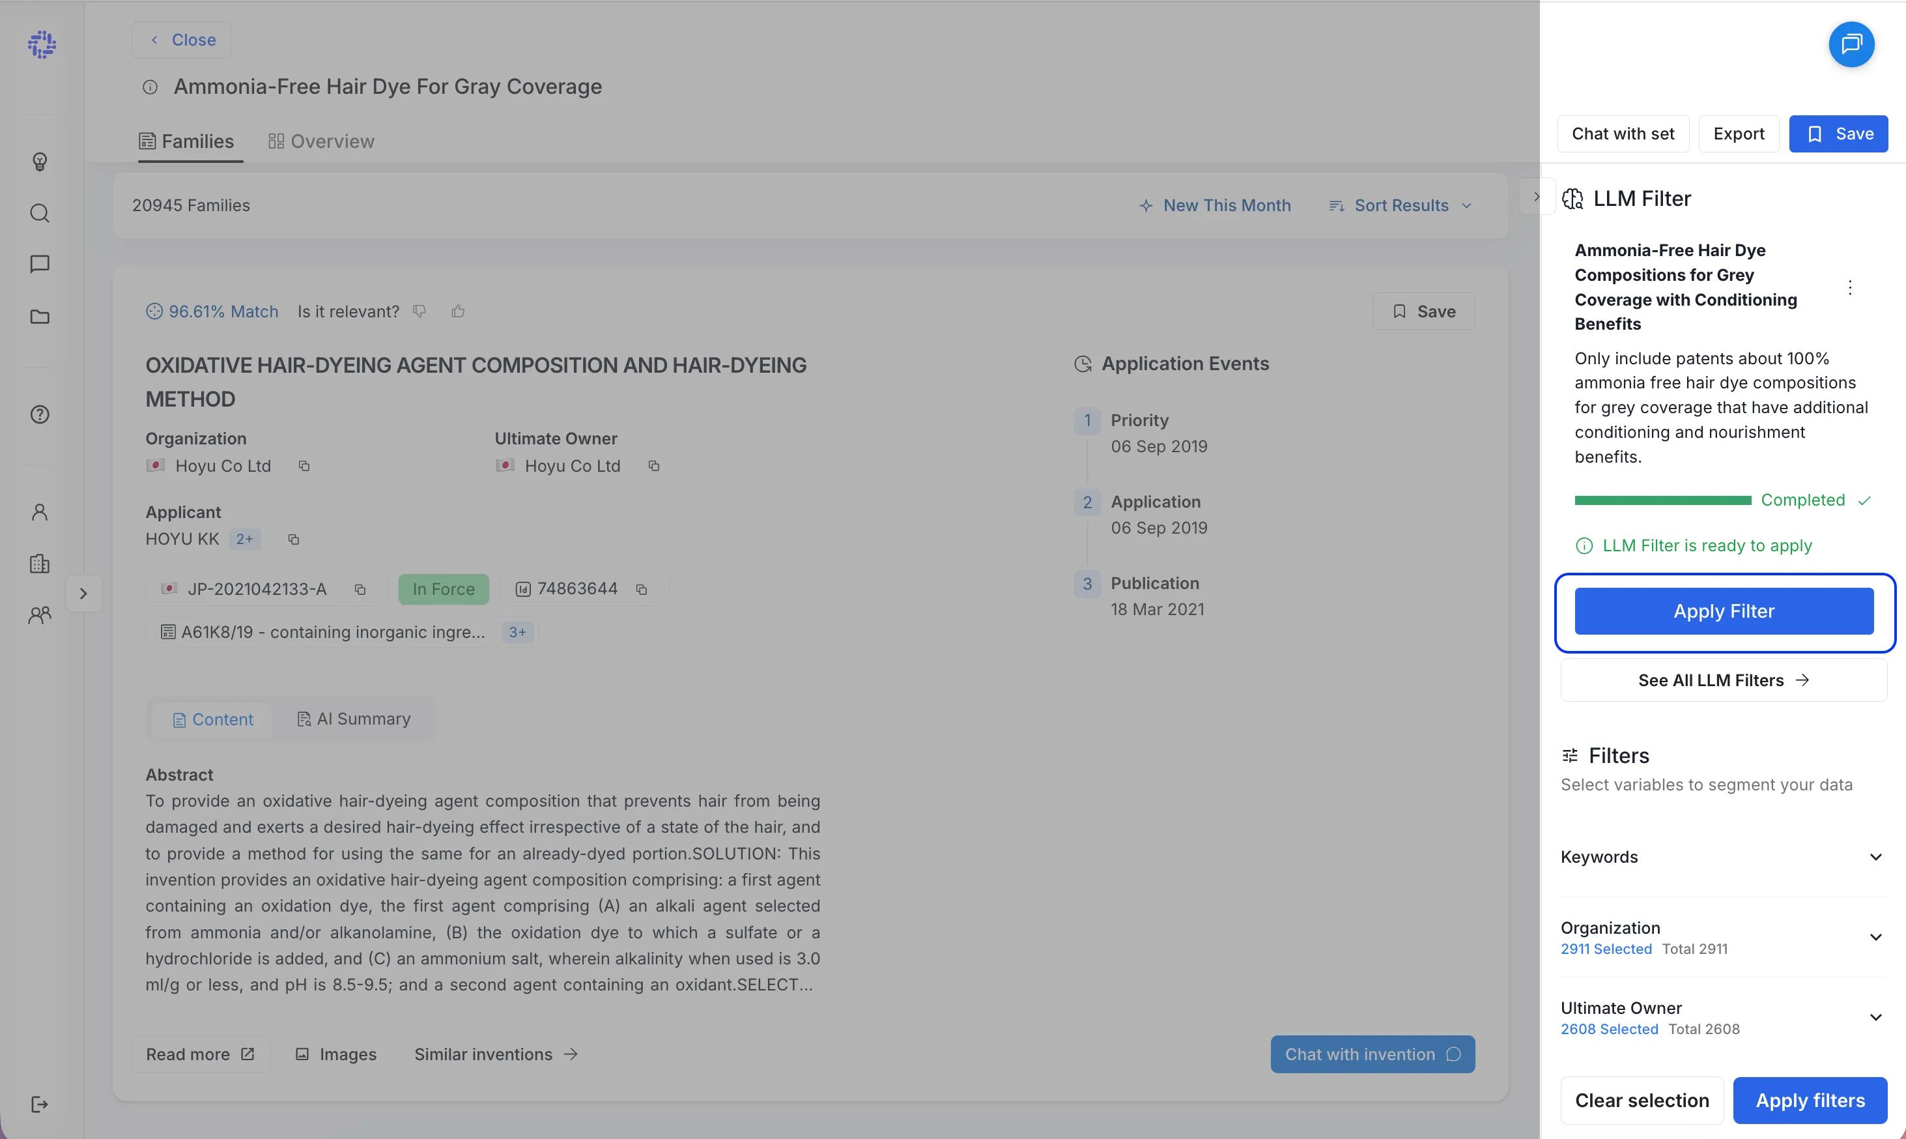Copy the Hoyu Co Ltd organization name
The image size is (1906, 1139).
304,466
